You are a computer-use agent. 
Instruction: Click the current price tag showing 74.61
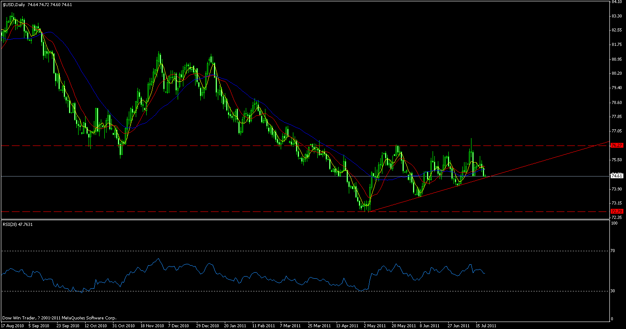(x=617, y=176)
